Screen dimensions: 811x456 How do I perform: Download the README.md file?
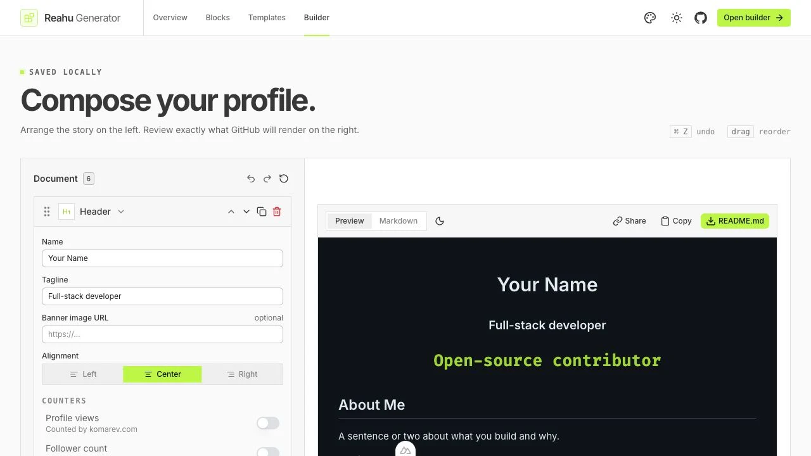coord(735,221)
